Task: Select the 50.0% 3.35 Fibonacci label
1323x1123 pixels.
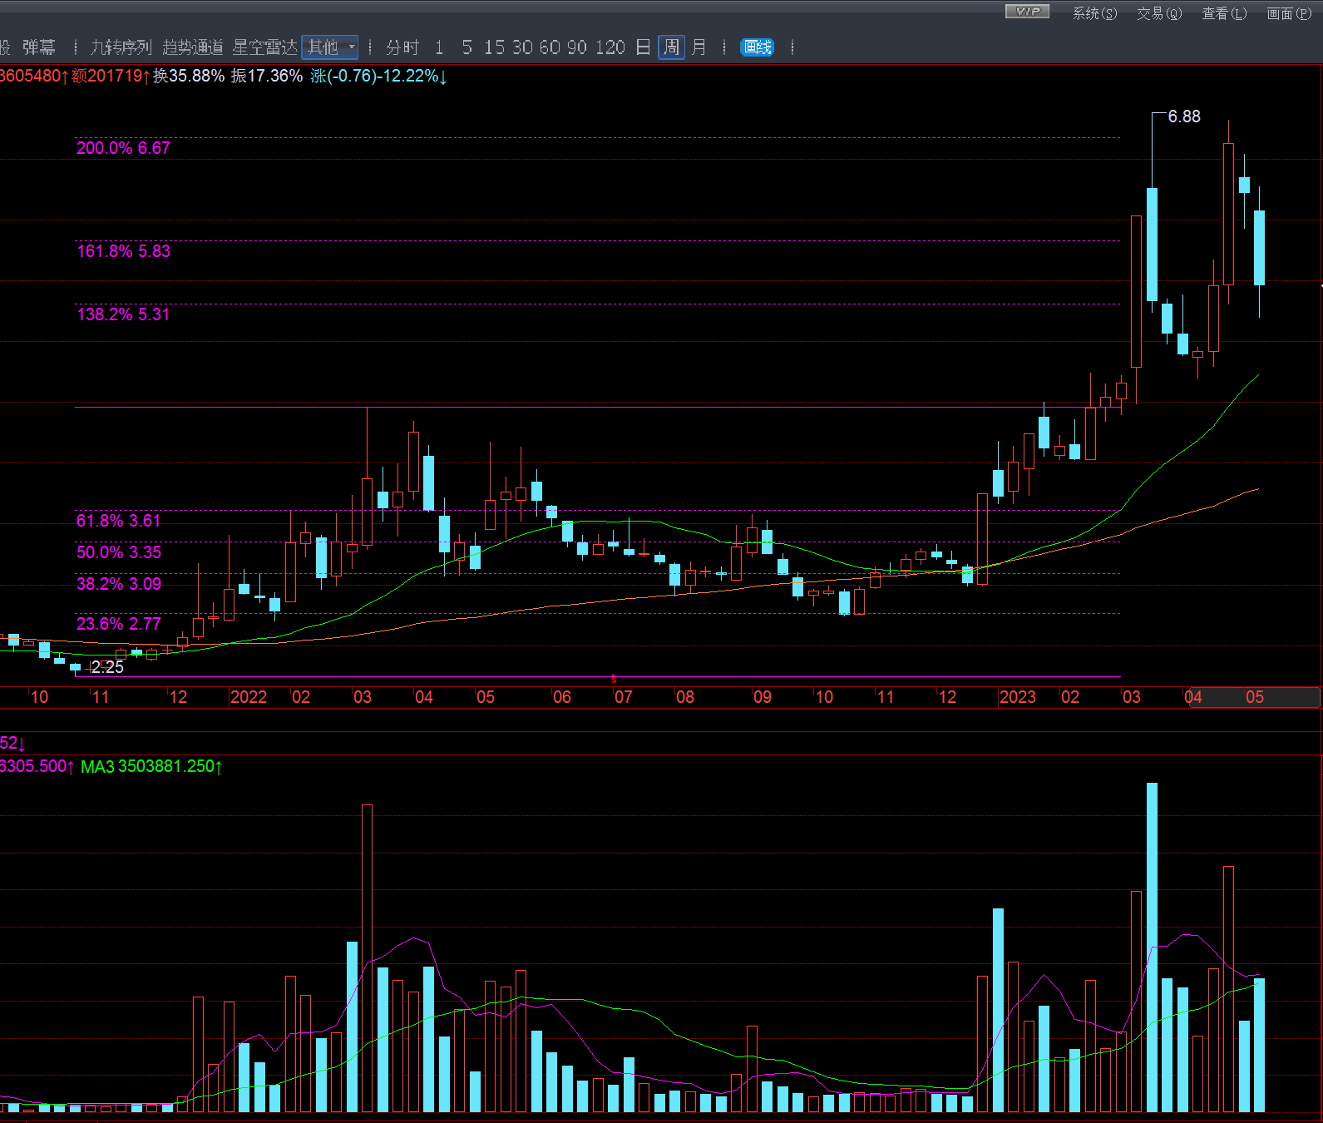Action: tap(119, 552)
